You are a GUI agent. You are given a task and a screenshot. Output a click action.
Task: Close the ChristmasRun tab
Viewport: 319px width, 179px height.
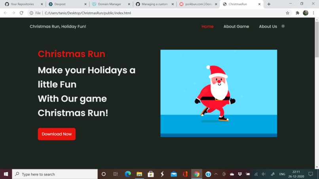tap(259, 4)
